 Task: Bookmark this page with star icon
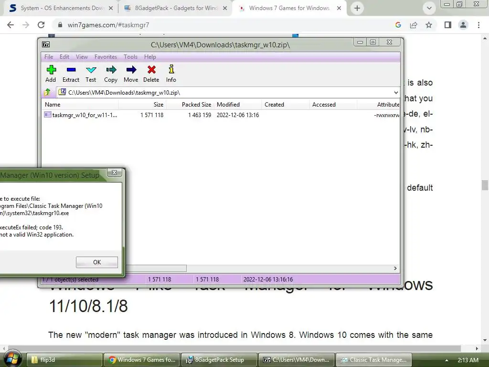[429, 25]
